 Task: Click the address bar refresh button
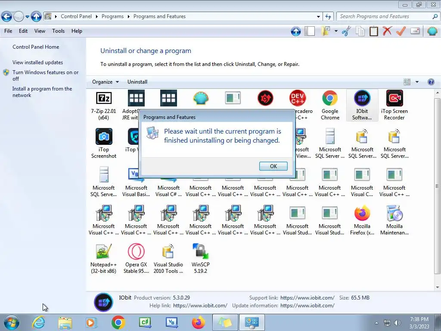click(x=328, y=17)
